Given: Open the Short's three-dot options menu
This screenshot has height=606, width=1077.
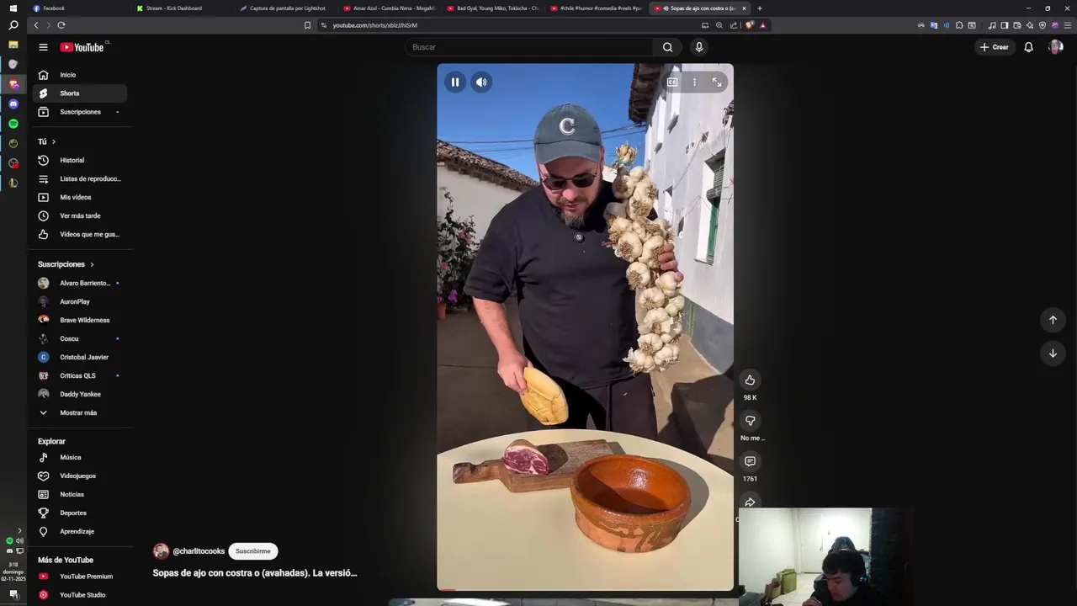Looking at the screenshot, I should [x=694, y=82].
